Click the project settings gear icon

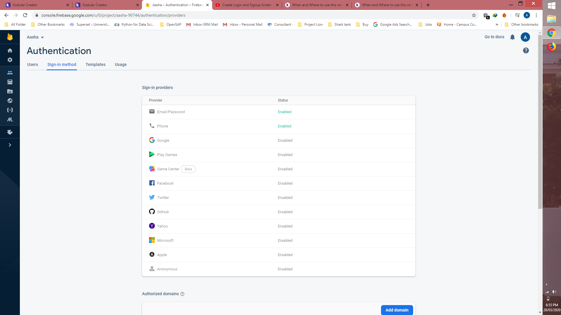tap(10, 60)
